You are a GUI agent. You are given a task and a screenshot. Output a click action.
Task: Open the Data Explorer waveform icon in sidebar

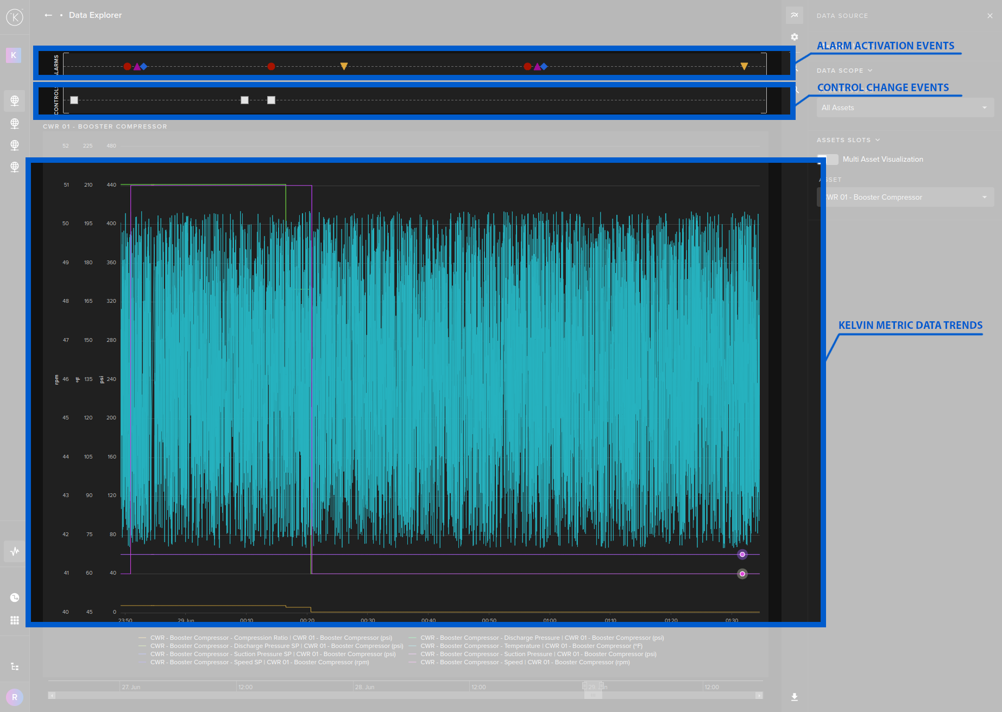pyautogui.click(x=15, y=551)
